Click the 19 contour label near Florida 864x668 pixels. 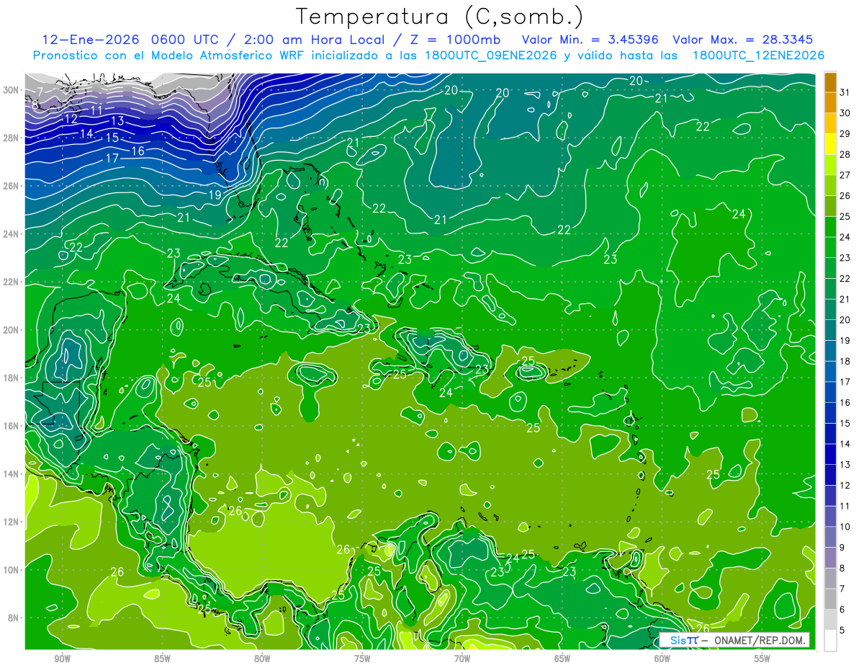[215, 195]
